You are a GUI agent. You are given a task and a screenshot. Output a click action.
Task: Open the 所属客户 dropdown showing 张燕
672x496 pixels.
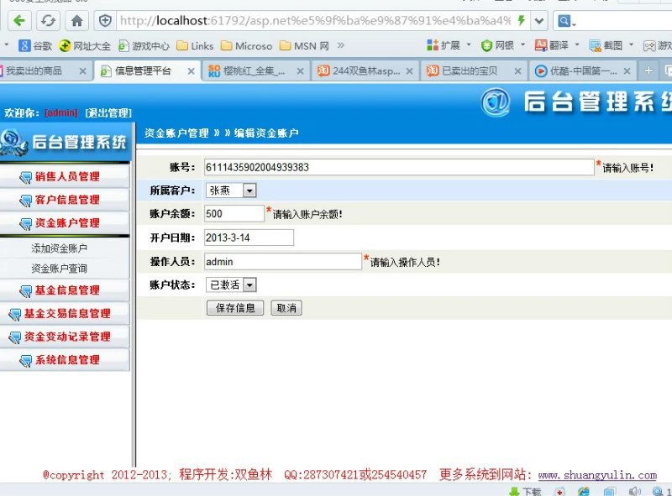coord(231,191)
